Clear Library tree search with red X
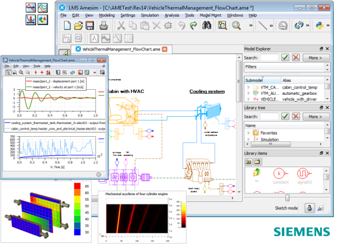This screenshot has width=337, height=244. pos(296,116)
